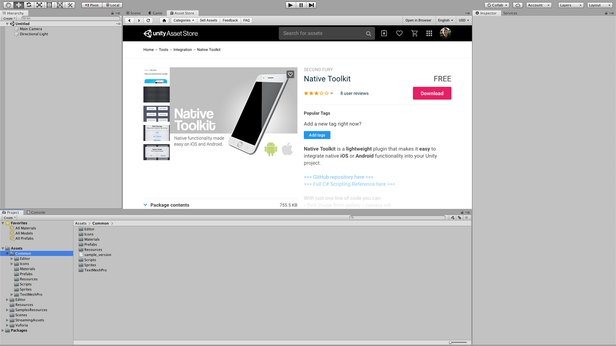Toggle Pivot/Center handle position
The width and height of the screenshot is (616, 346).
point(92,5)
